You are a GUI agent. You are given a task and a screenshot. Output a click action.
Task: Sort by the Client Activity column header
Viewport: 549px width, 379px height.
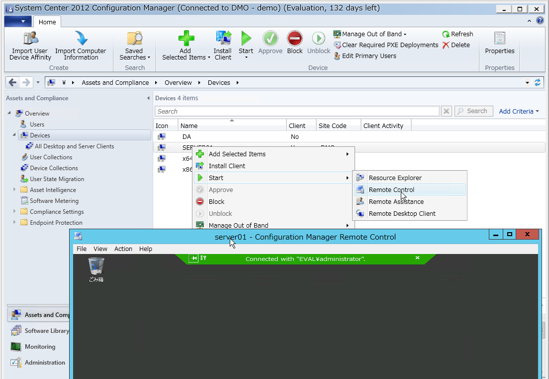(x=386, y=126)
